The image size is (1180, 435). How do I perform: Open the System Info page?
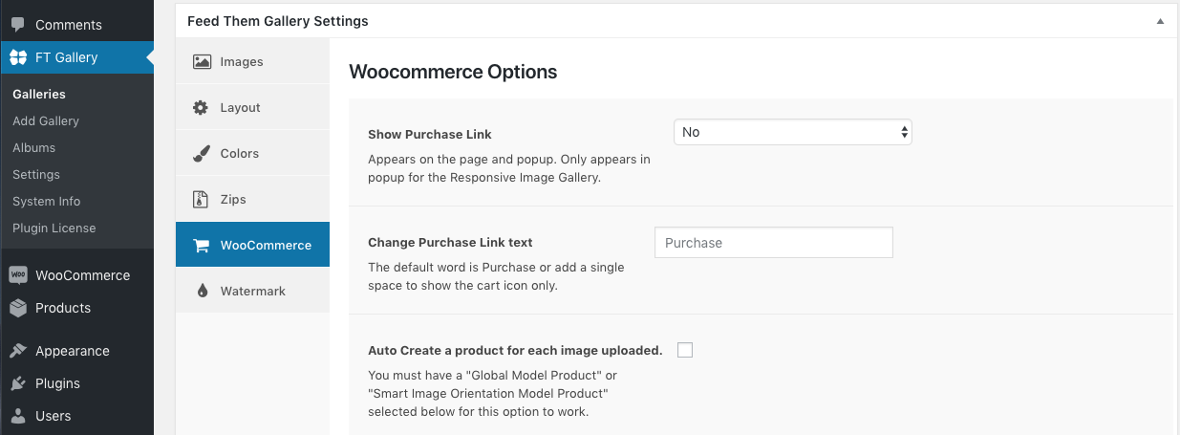46,201
